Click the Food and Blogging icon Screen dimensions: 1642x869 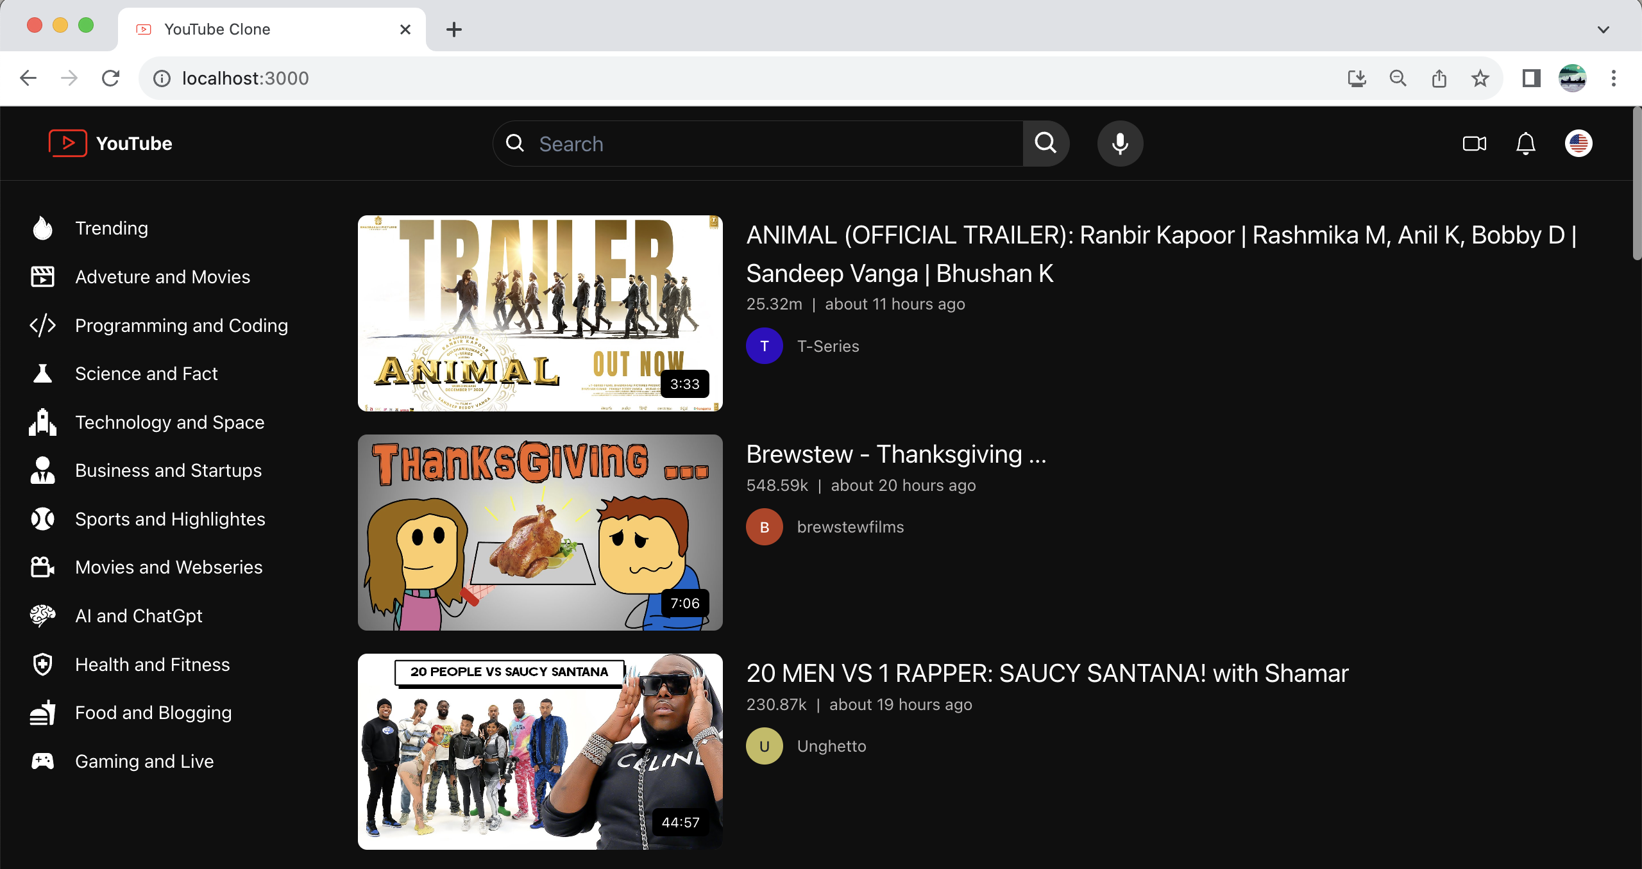42,713
